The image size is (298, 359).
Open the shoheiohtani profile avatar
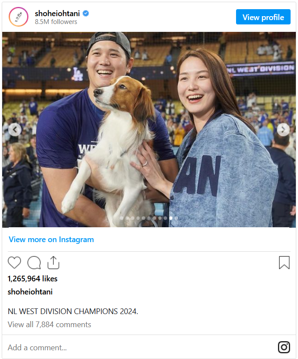click(x=18, y=17)
